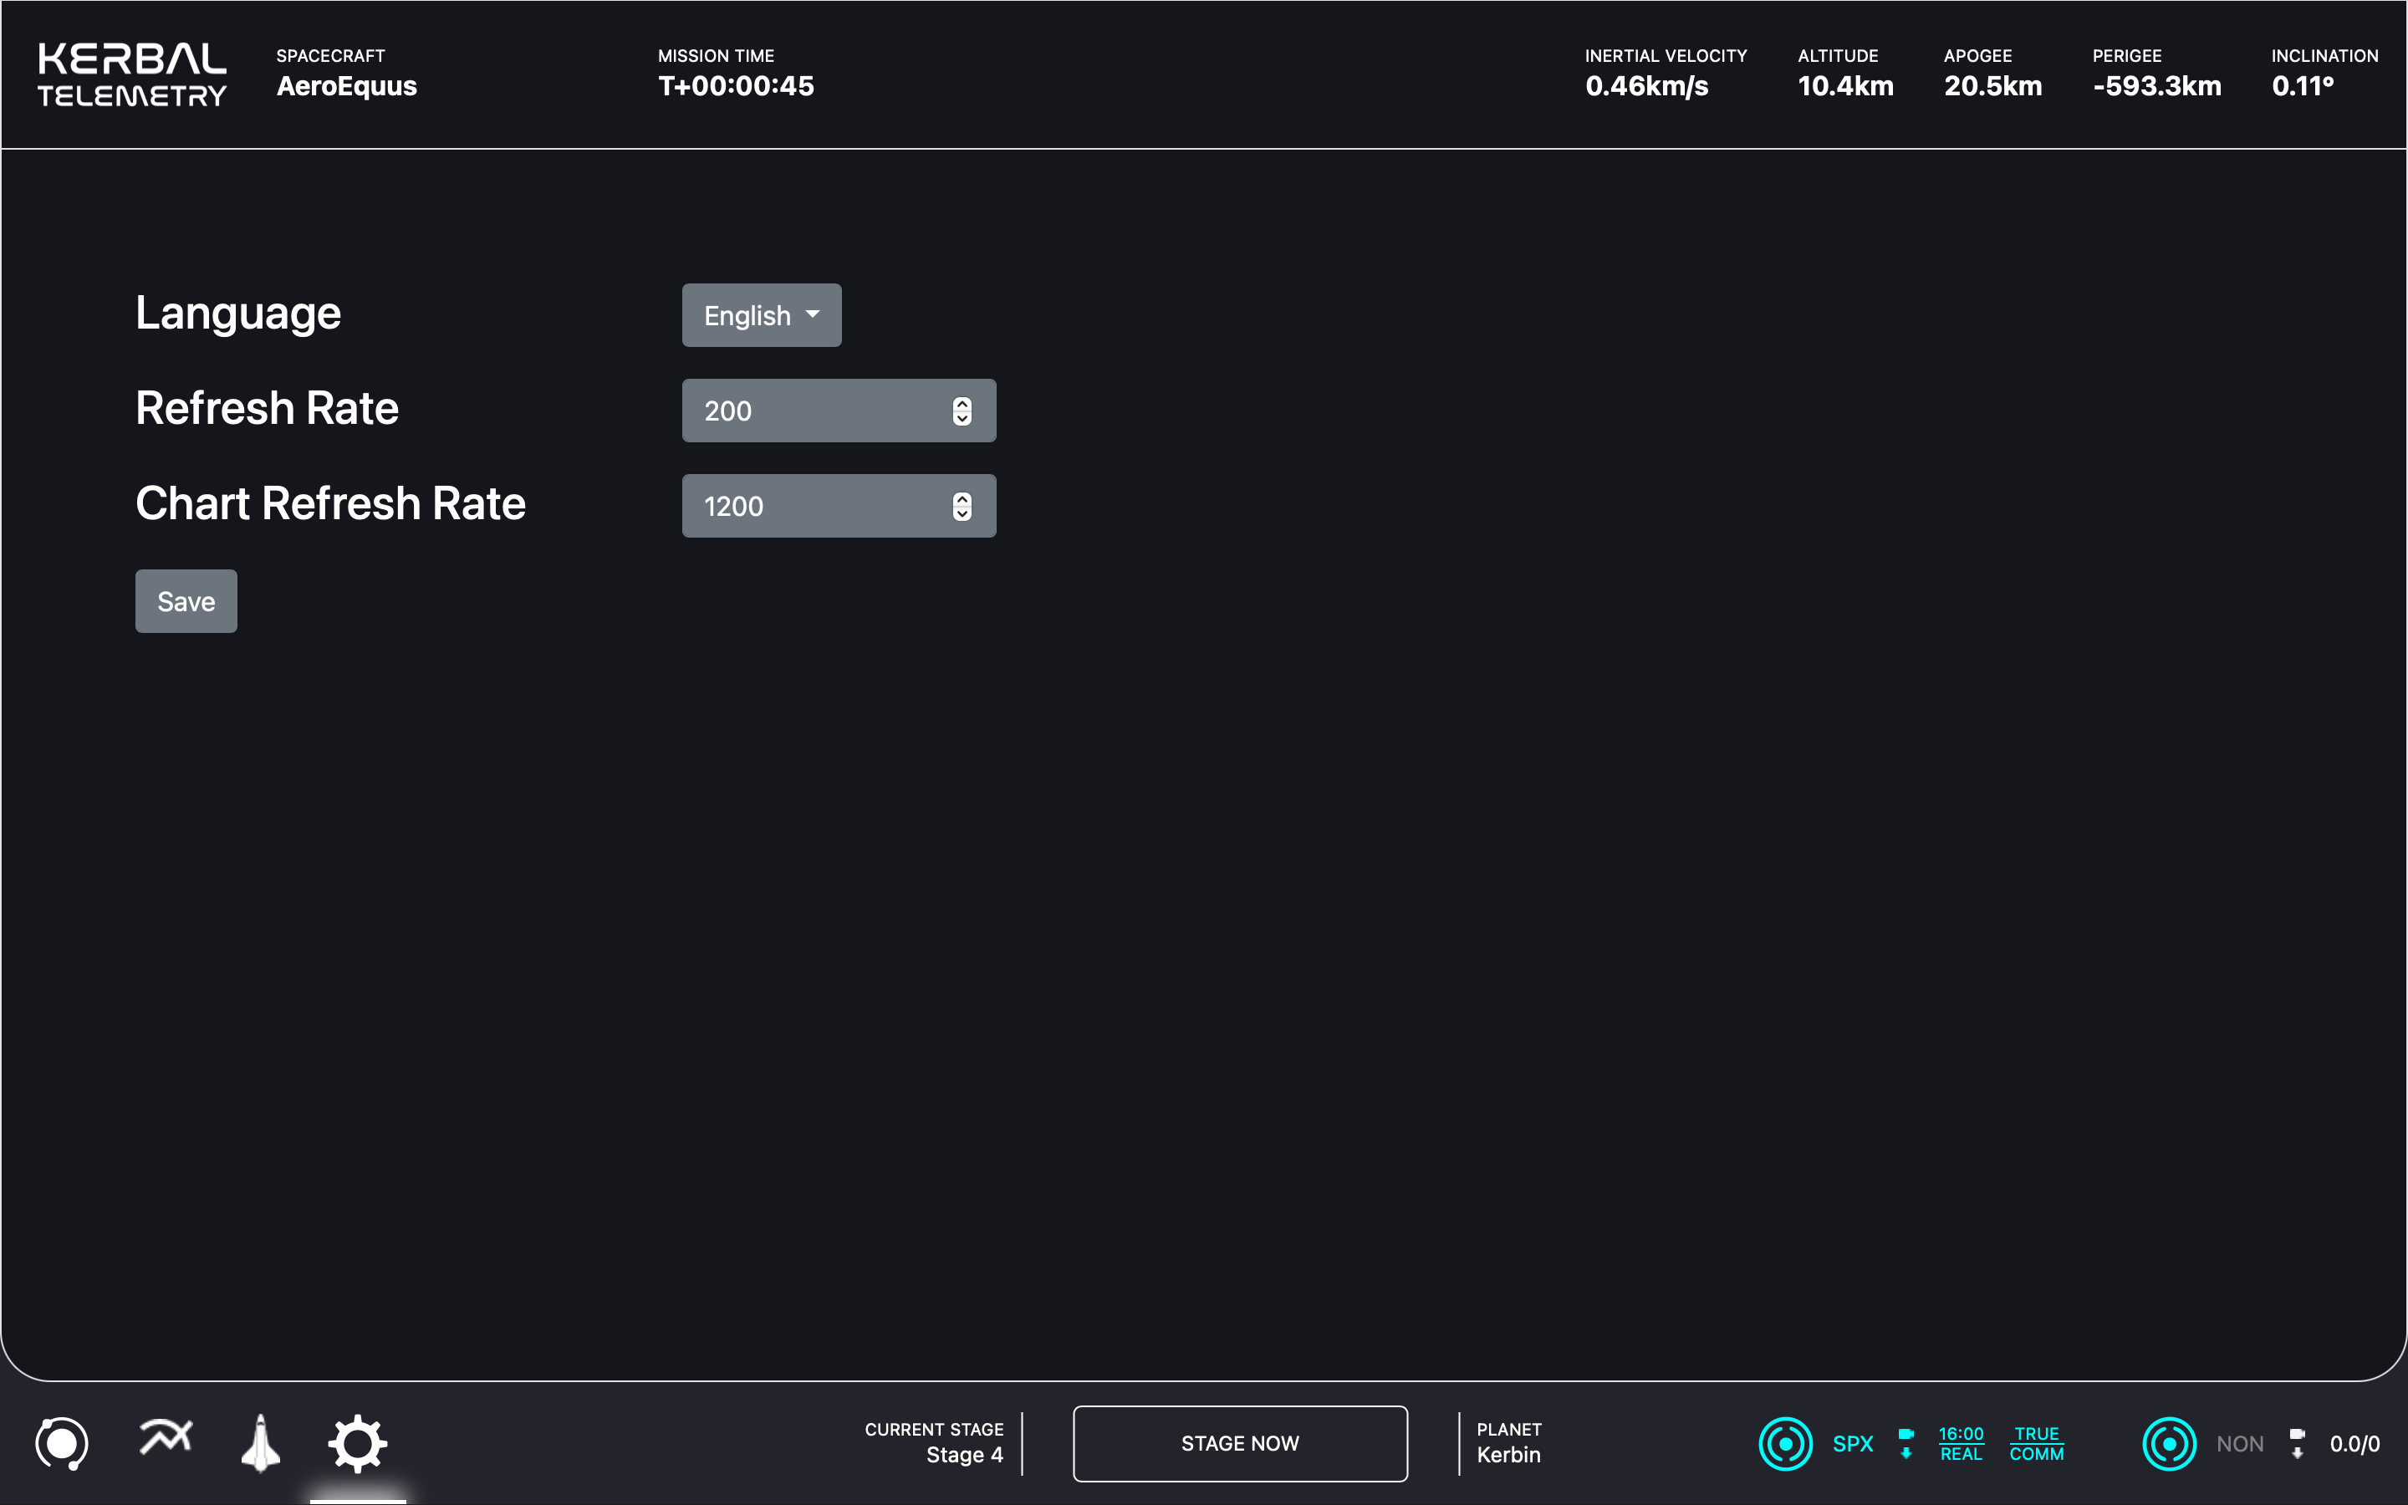This screenshot has width=2408, height=1505.
Task: Click the cyan camera download icon
Action: 1905,1443
